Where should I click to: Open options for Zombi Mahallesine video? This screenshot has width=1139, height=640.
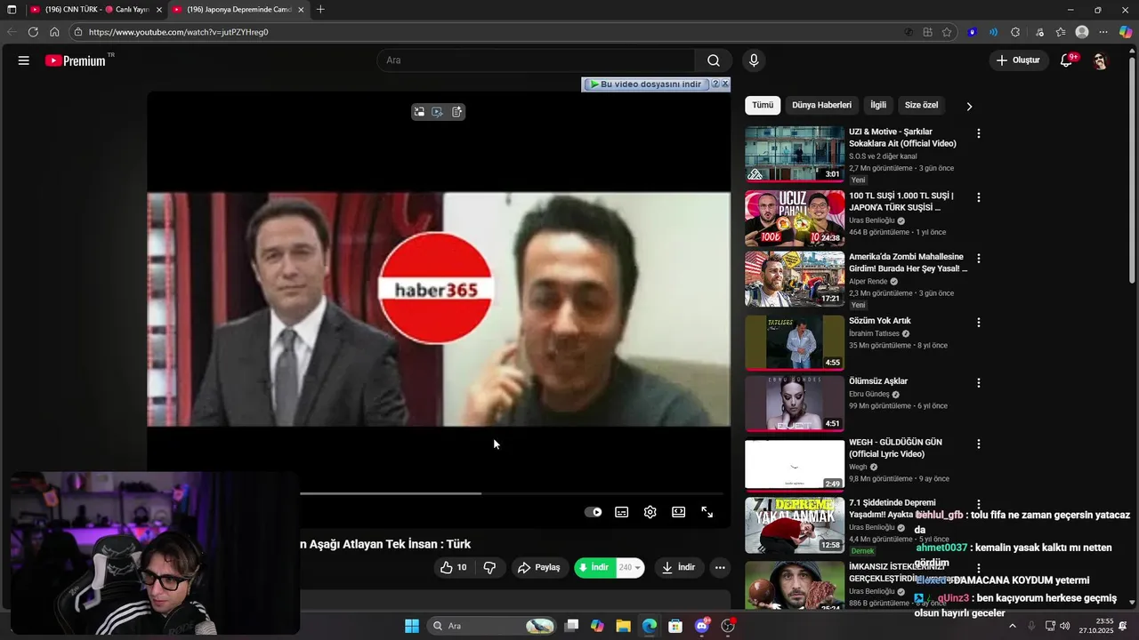coord(979,259)
